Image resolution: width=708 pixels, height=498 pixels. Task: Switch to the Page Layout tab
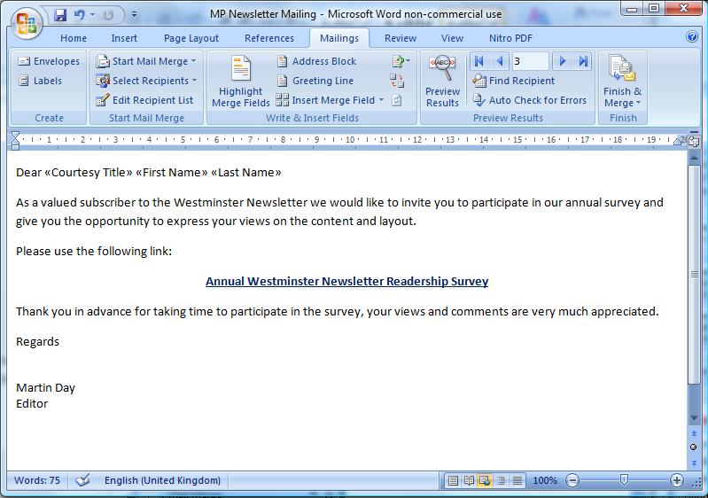coord(191,38)
